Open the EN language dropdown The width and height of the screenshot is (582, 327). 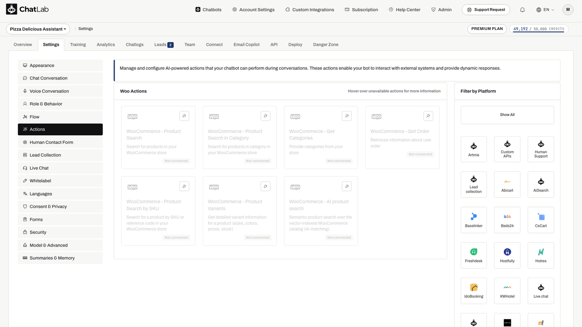pyautogui.click(x=545, y=10)
